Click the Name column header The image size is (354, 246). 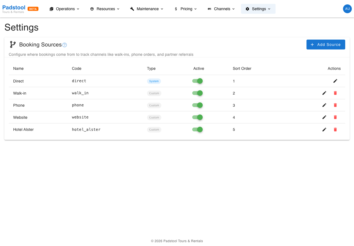click(18, 68)
